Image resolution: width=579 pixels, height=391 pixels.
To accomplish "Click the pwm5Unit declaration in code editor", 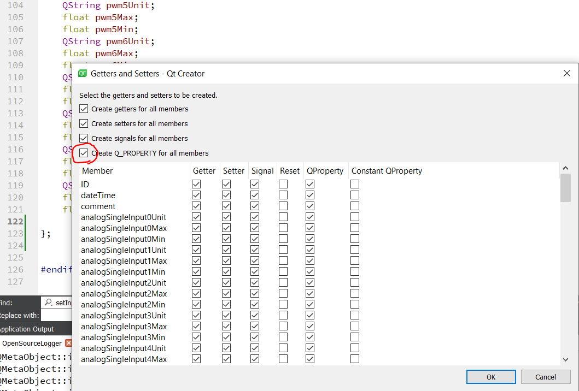I will 109,5.
